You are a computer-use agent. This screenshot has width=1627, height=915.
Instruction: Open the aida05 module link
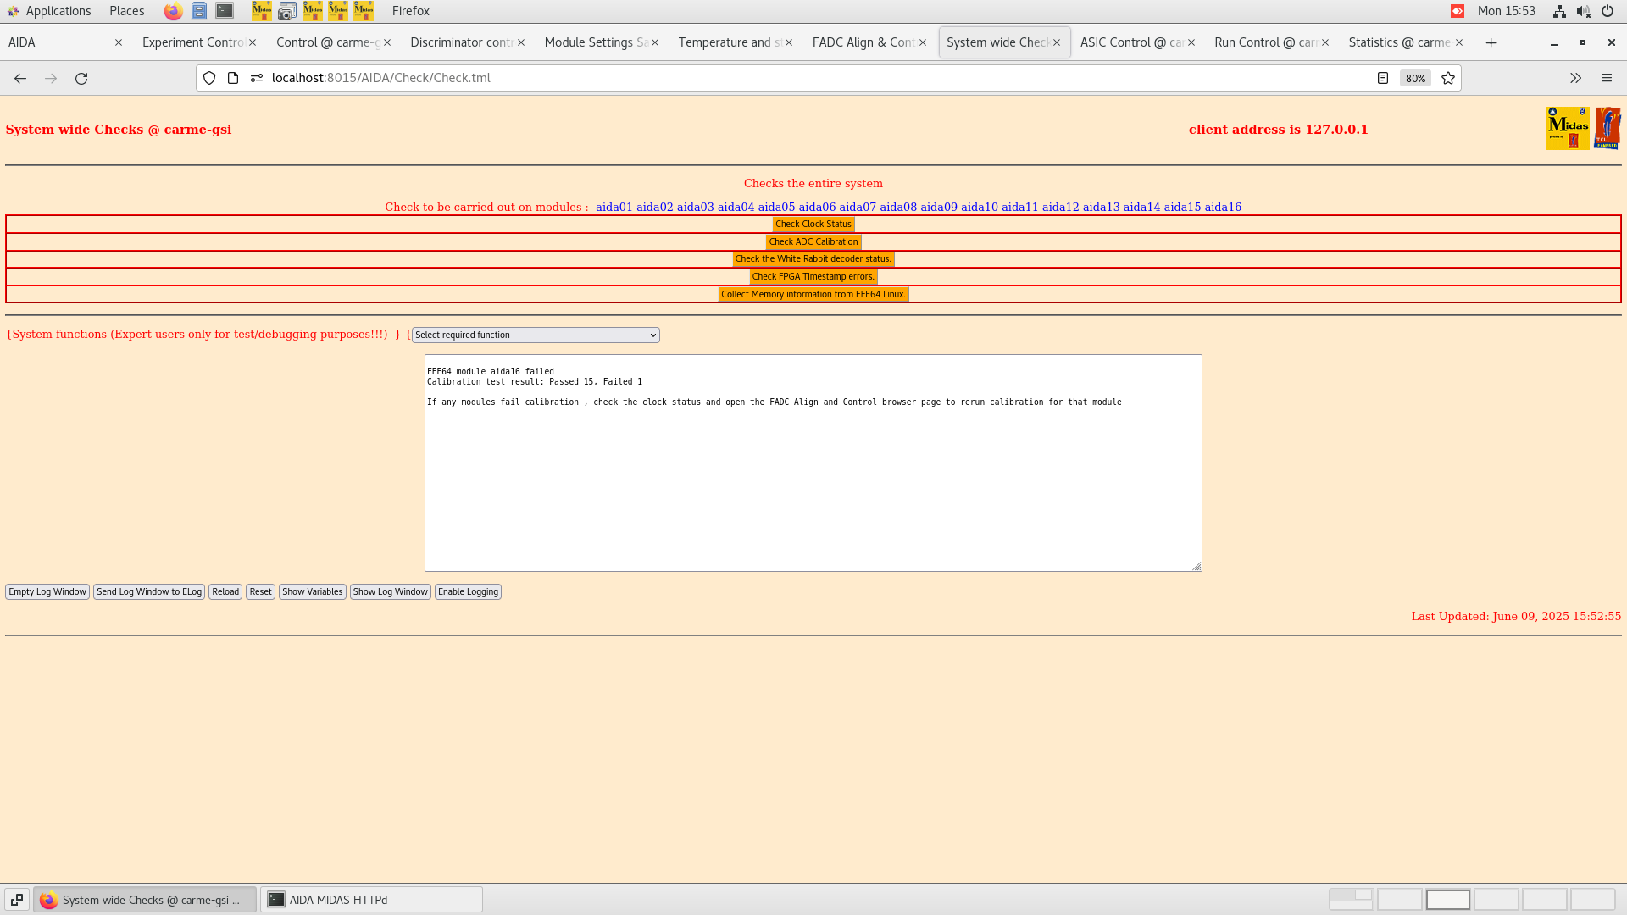(x=777, y=206)
